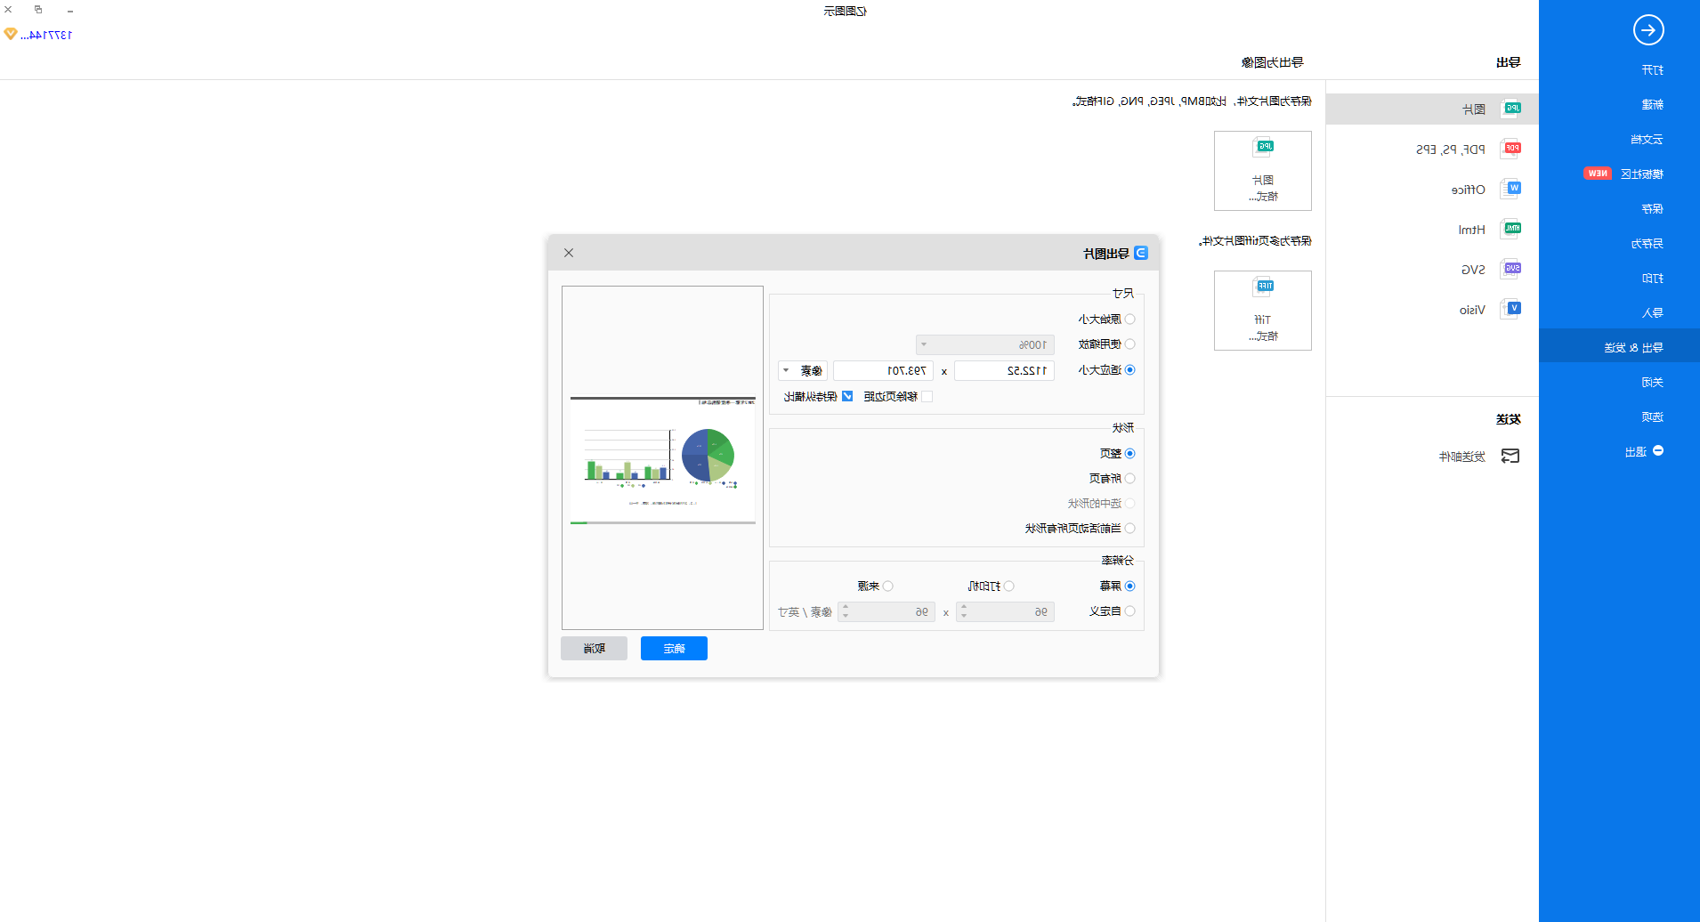Image resolution: width=1700 pixels, height=922 pixels.
Task: Select the 自定义 resolution radio button
Action: coord(1130,611)
